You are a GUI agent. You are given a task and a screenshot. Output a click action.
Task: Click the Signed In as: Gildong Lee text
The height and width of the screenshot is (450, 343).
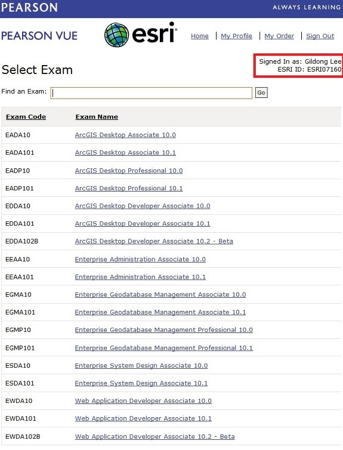click(300, 61)
